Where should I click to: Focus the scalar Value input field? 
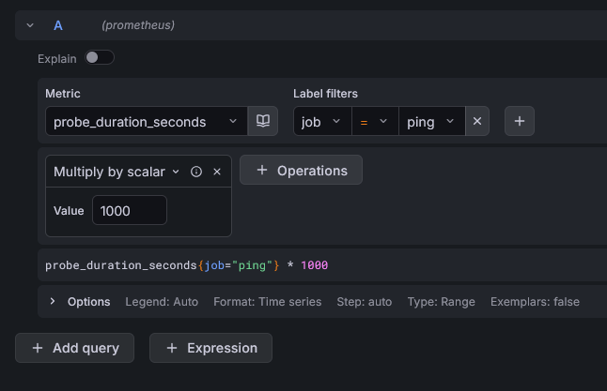coord(129,211)
